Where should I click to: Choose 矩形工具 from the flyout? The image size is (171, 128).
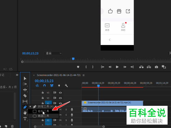(x=43, y=111)
